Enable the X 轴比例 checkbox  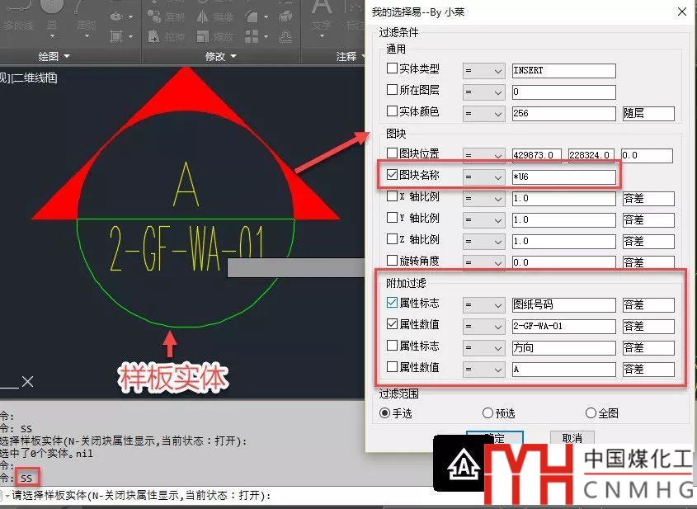(392, 196)
